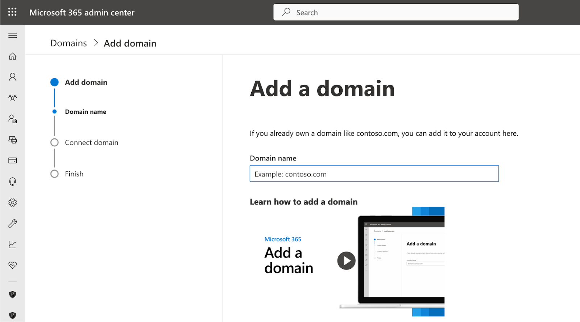The height and width of the screenshot is (322, 580).
Task: Open Health via the heart icon
Action: point(13,265)
